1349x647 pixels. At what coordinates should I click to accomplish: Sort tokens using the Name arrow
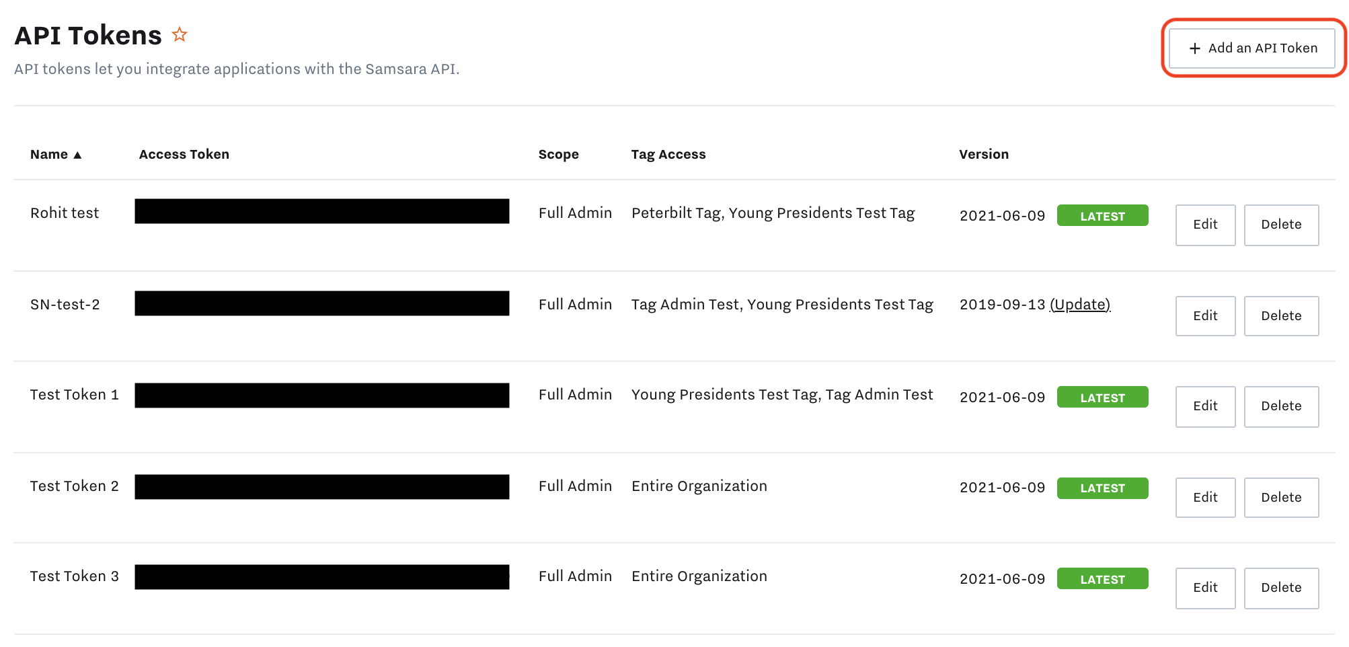(x=77, y=155)
